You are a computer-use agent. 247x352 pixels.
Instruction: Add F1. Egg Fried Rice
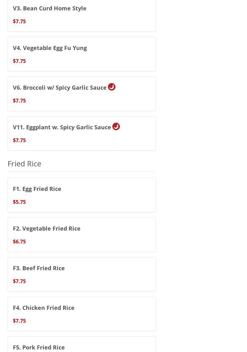coord(37,189)
